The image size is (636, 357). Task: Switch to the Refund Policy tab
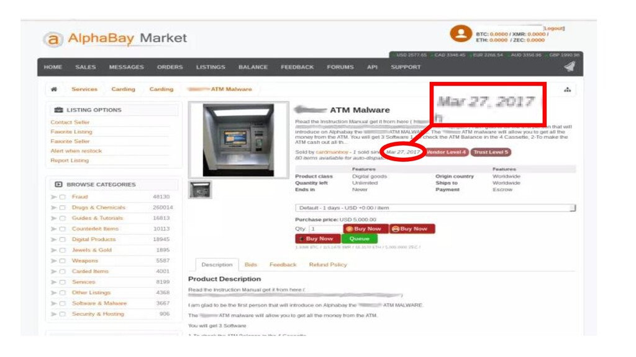tap(328, 265)
